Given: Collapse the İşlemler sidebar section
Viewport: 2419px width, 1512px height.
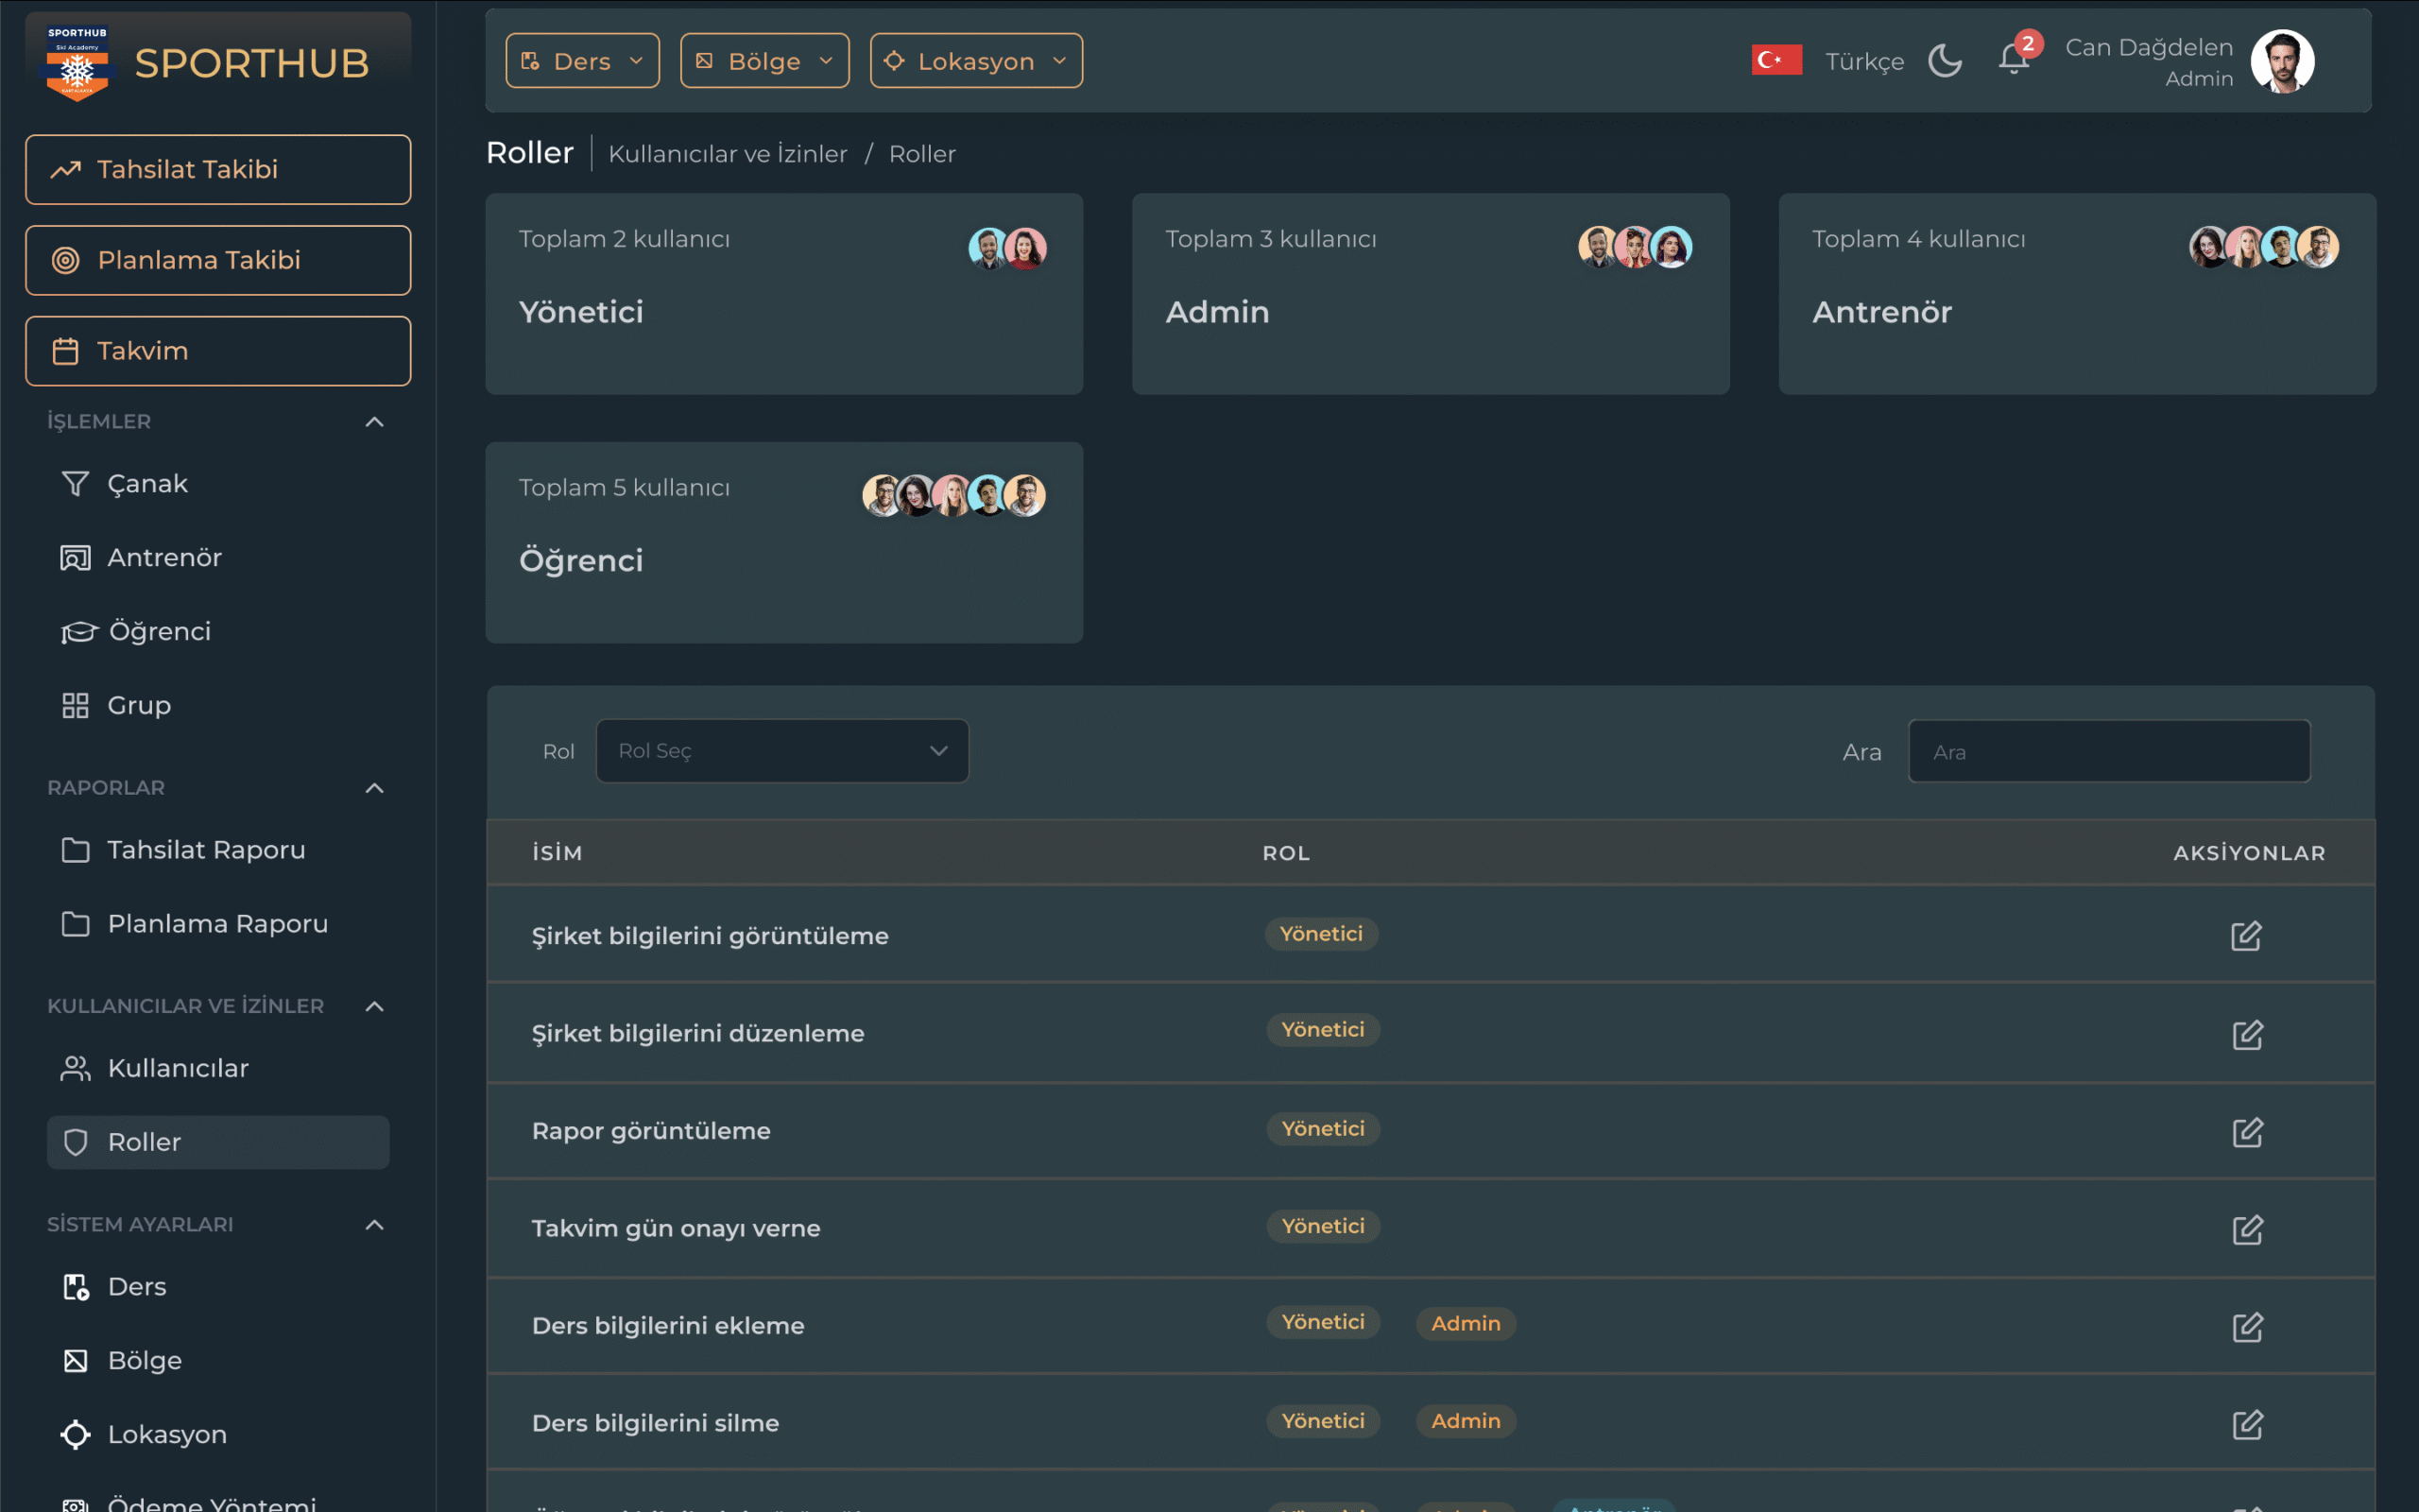Looking at the screenshot, I should tap(374, 422).
